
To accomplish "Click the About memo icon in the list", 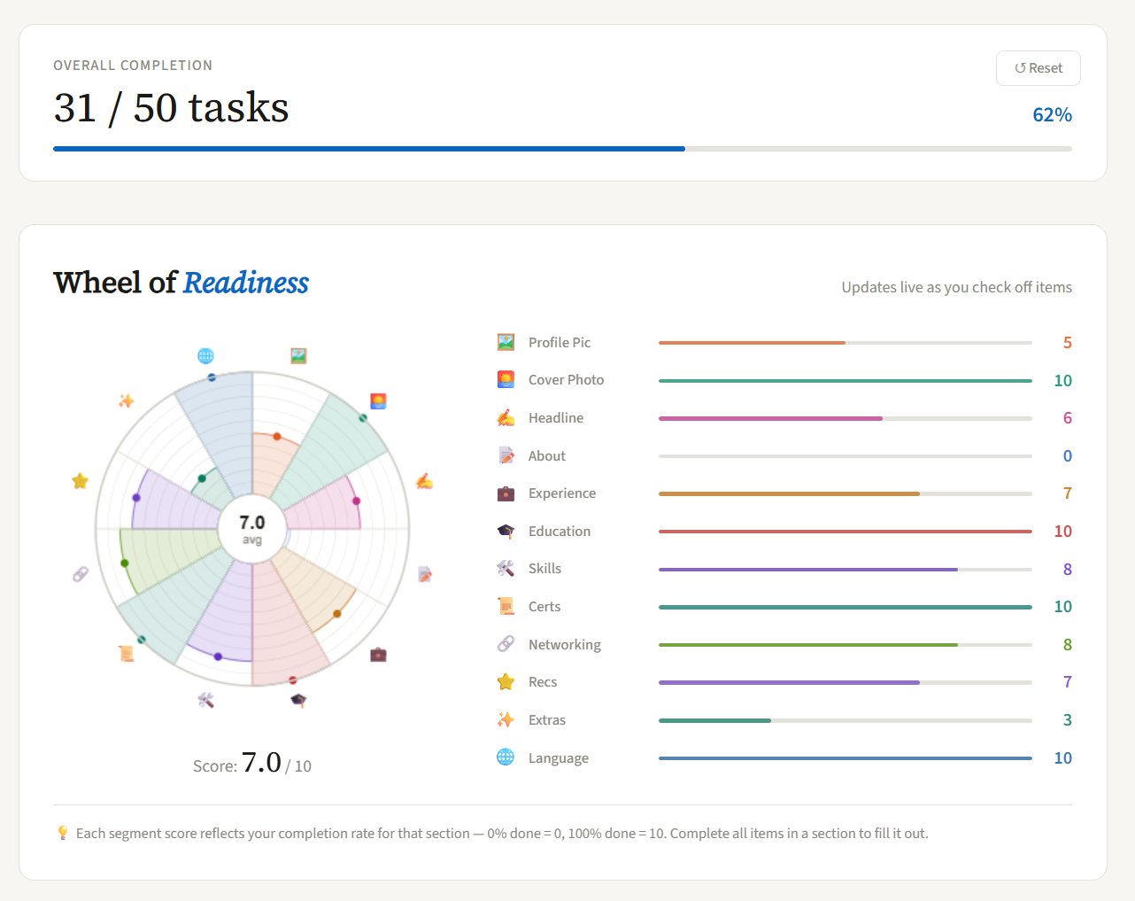I will 506,455.
